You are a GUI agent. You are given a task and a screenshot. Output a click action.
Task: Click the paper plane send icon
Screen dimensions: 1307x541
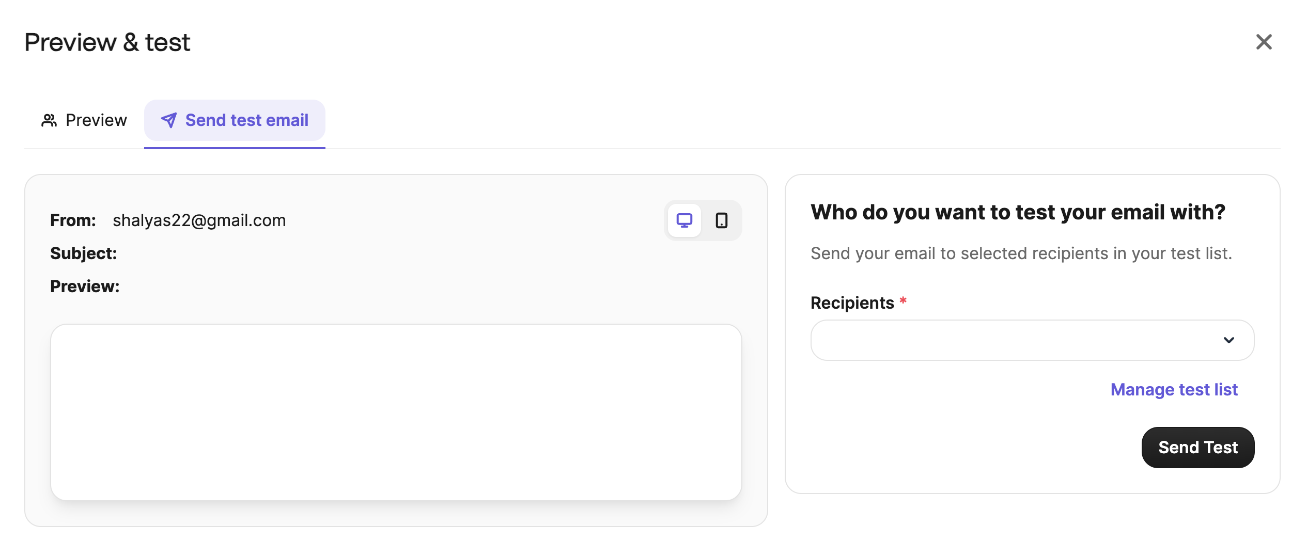coord(169,120)
